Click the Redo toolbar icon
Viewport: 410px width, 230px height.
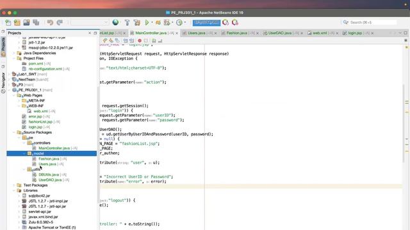(60, 23)
